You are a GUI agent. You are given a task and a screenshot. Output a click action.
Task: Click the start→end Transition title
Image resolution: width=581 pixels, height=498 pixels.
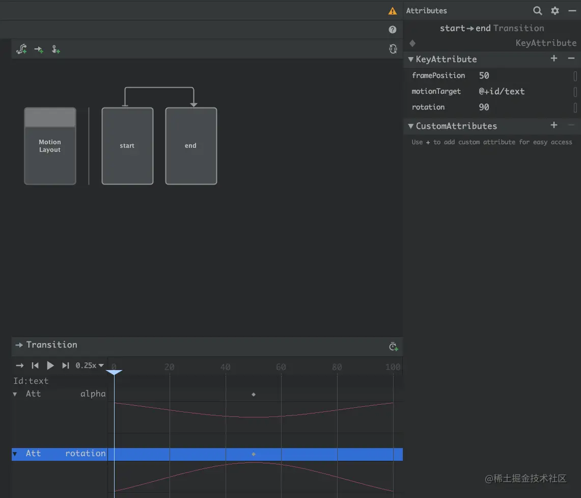point(492,28)
